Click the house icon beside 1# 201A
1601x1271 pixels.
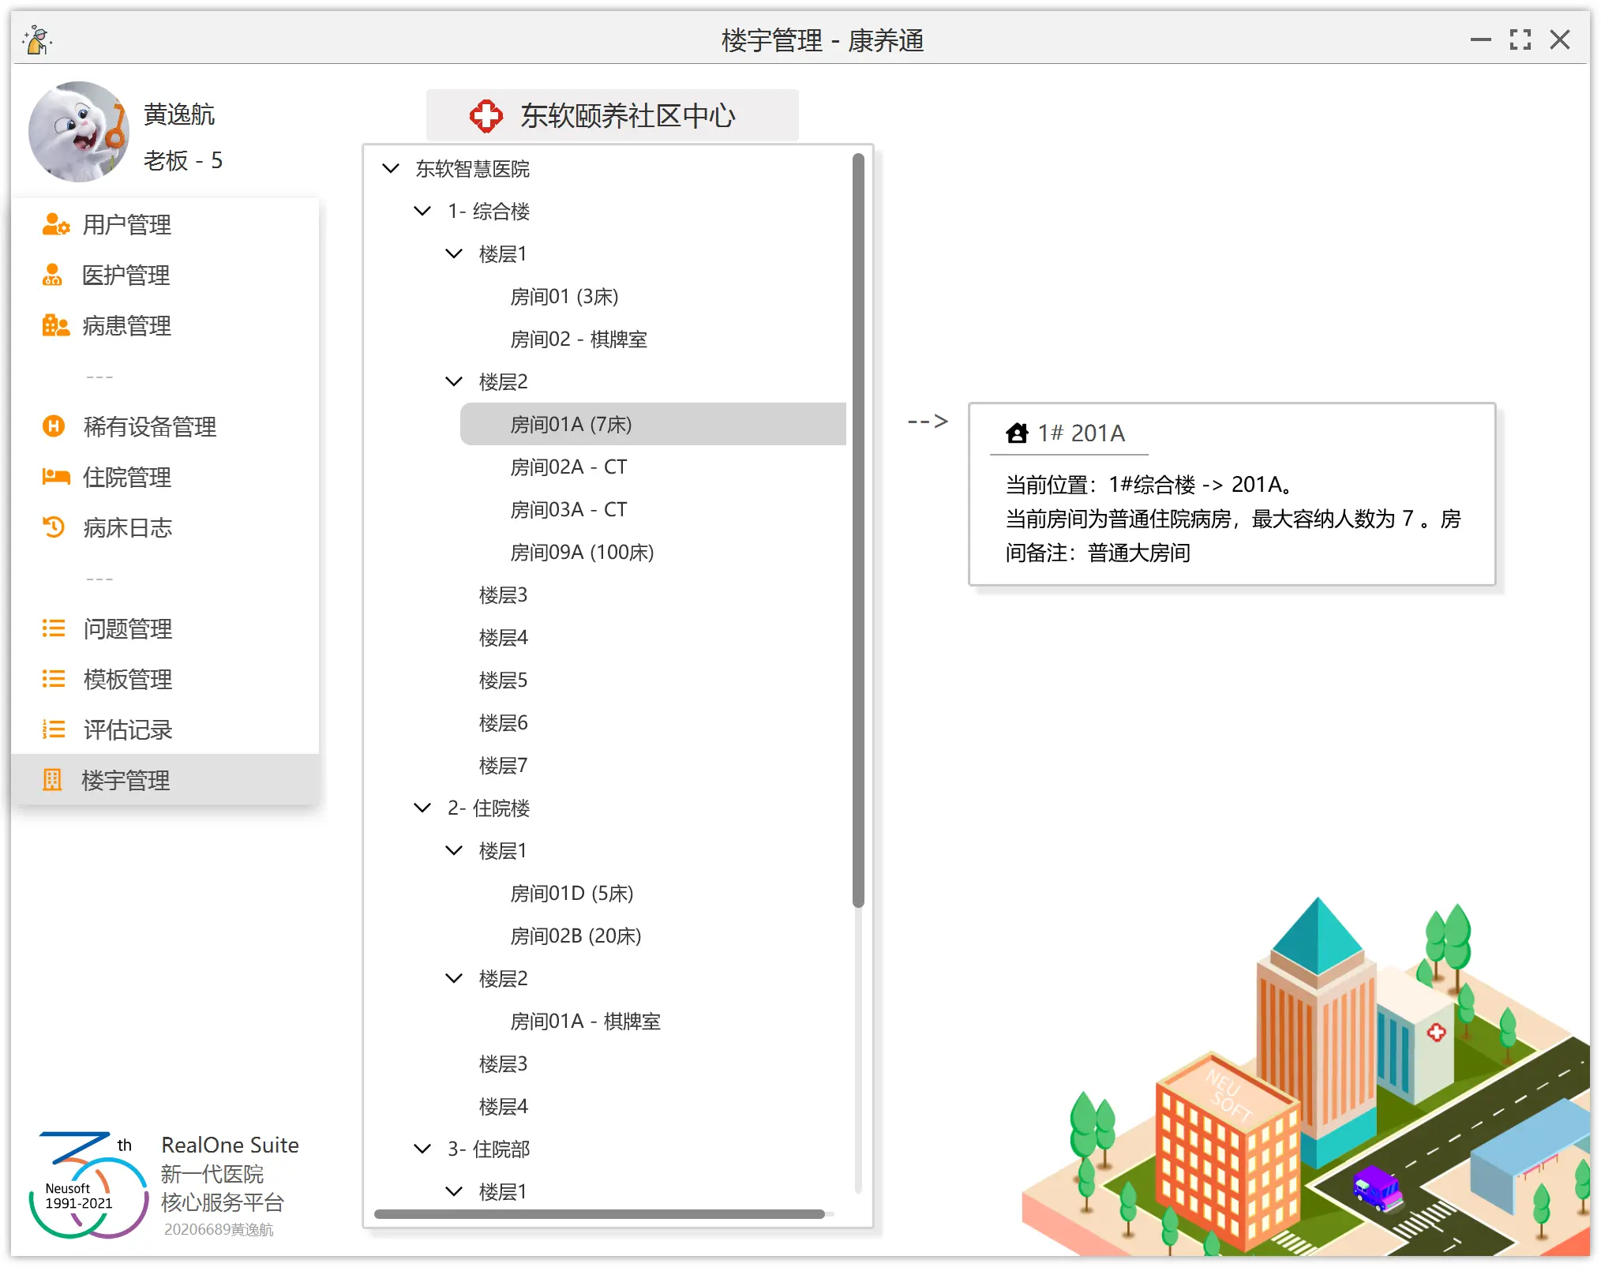click(x=1017, y=433)
